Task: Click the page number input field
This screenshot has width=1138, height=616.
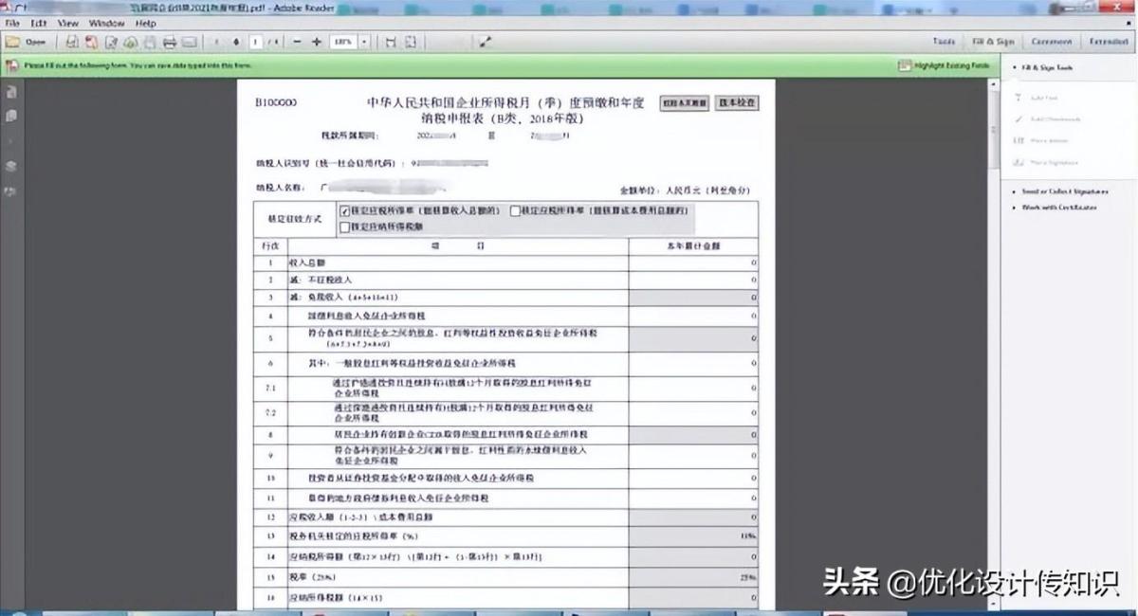Action: tap(256, 42)
